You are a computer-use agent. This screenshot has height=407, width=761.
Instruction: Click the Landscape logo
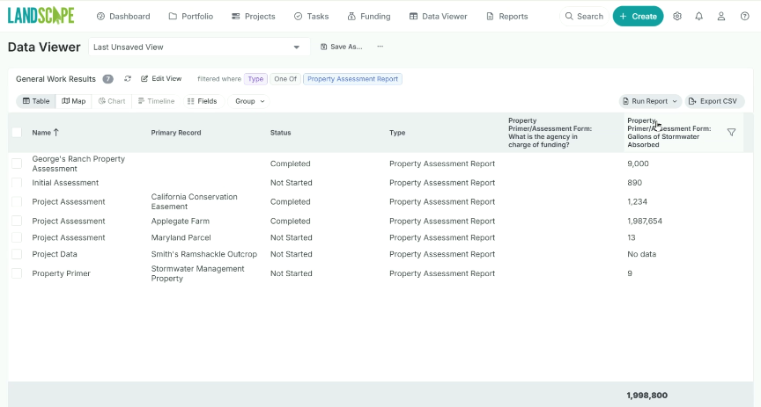click(41, 16)
